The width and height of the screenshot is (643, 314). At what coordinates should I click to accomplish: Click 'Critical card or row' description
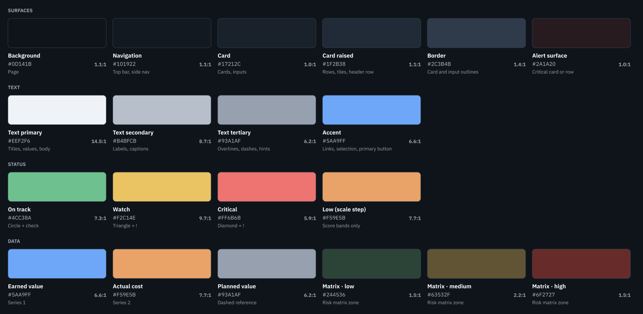[x=553, y=72]
